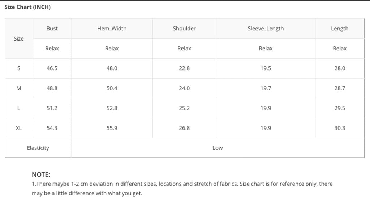Click sleeve length value 19.5
The height and width of the screenshot is (198, 370).
[x=266, y=68]
